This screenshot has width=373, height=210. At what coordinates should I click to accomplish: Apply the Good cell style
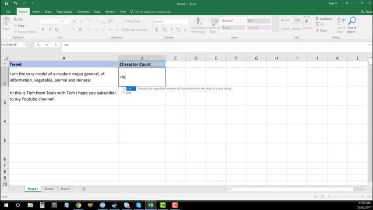pos(233,27)
